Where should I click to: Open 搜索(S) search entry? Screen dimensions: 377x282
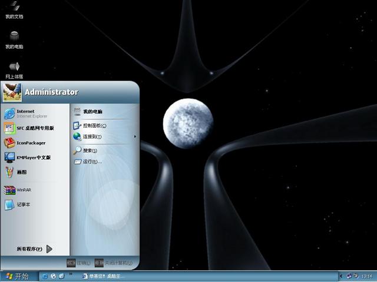90,150
